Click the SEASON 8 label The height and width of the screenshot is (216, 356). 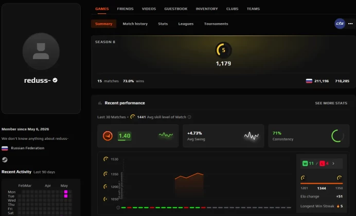pyautogui.click(x=105, y=42)
